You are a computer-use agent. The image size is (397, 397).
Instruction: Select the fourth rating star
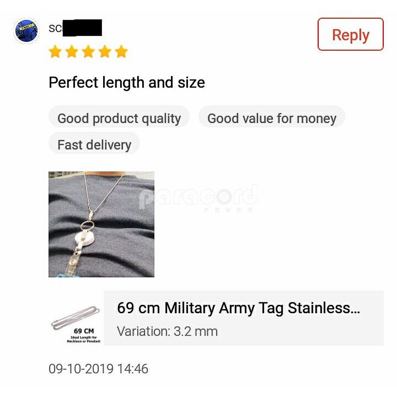pos(105,52)
